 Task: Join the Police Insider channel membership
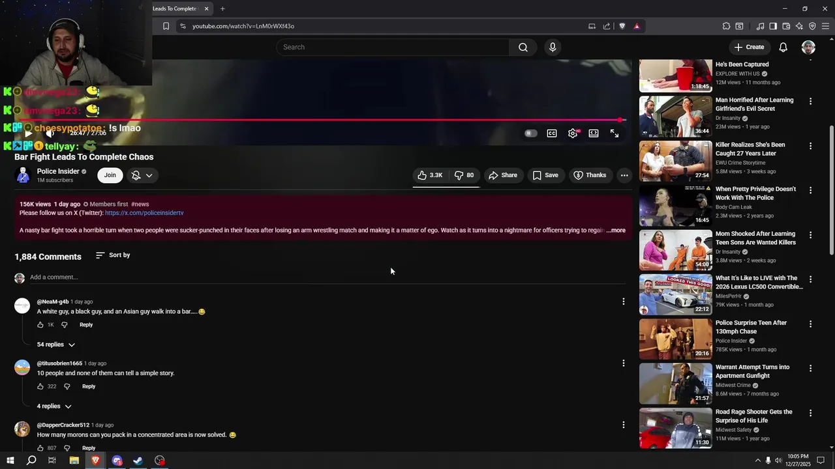click(110, 175)
